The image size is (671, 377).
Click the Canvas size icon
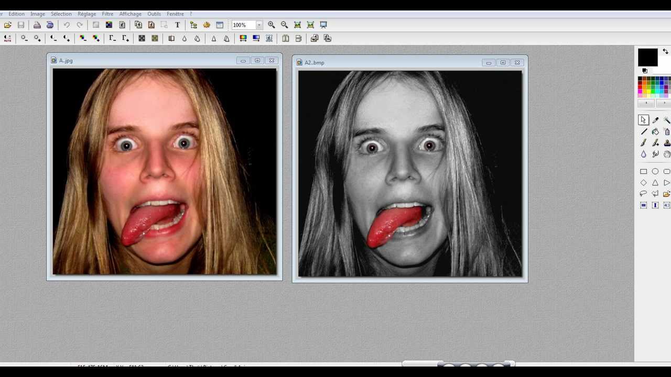point(151,25)
